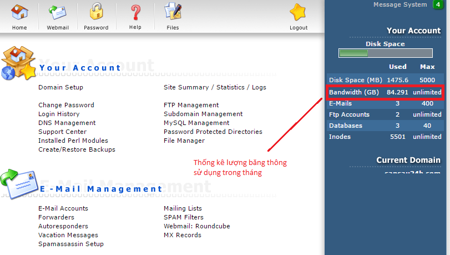450x255 pixels.
Task: Open MySQL Management
Action: tap(196, 123)
